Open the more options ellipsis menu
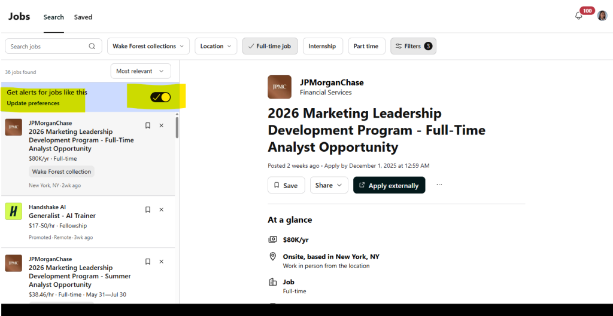 [439, 185]
